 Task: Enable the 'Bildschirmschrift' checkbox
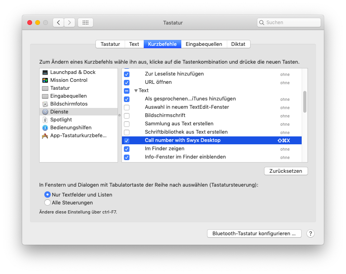[x=127, y=116]
